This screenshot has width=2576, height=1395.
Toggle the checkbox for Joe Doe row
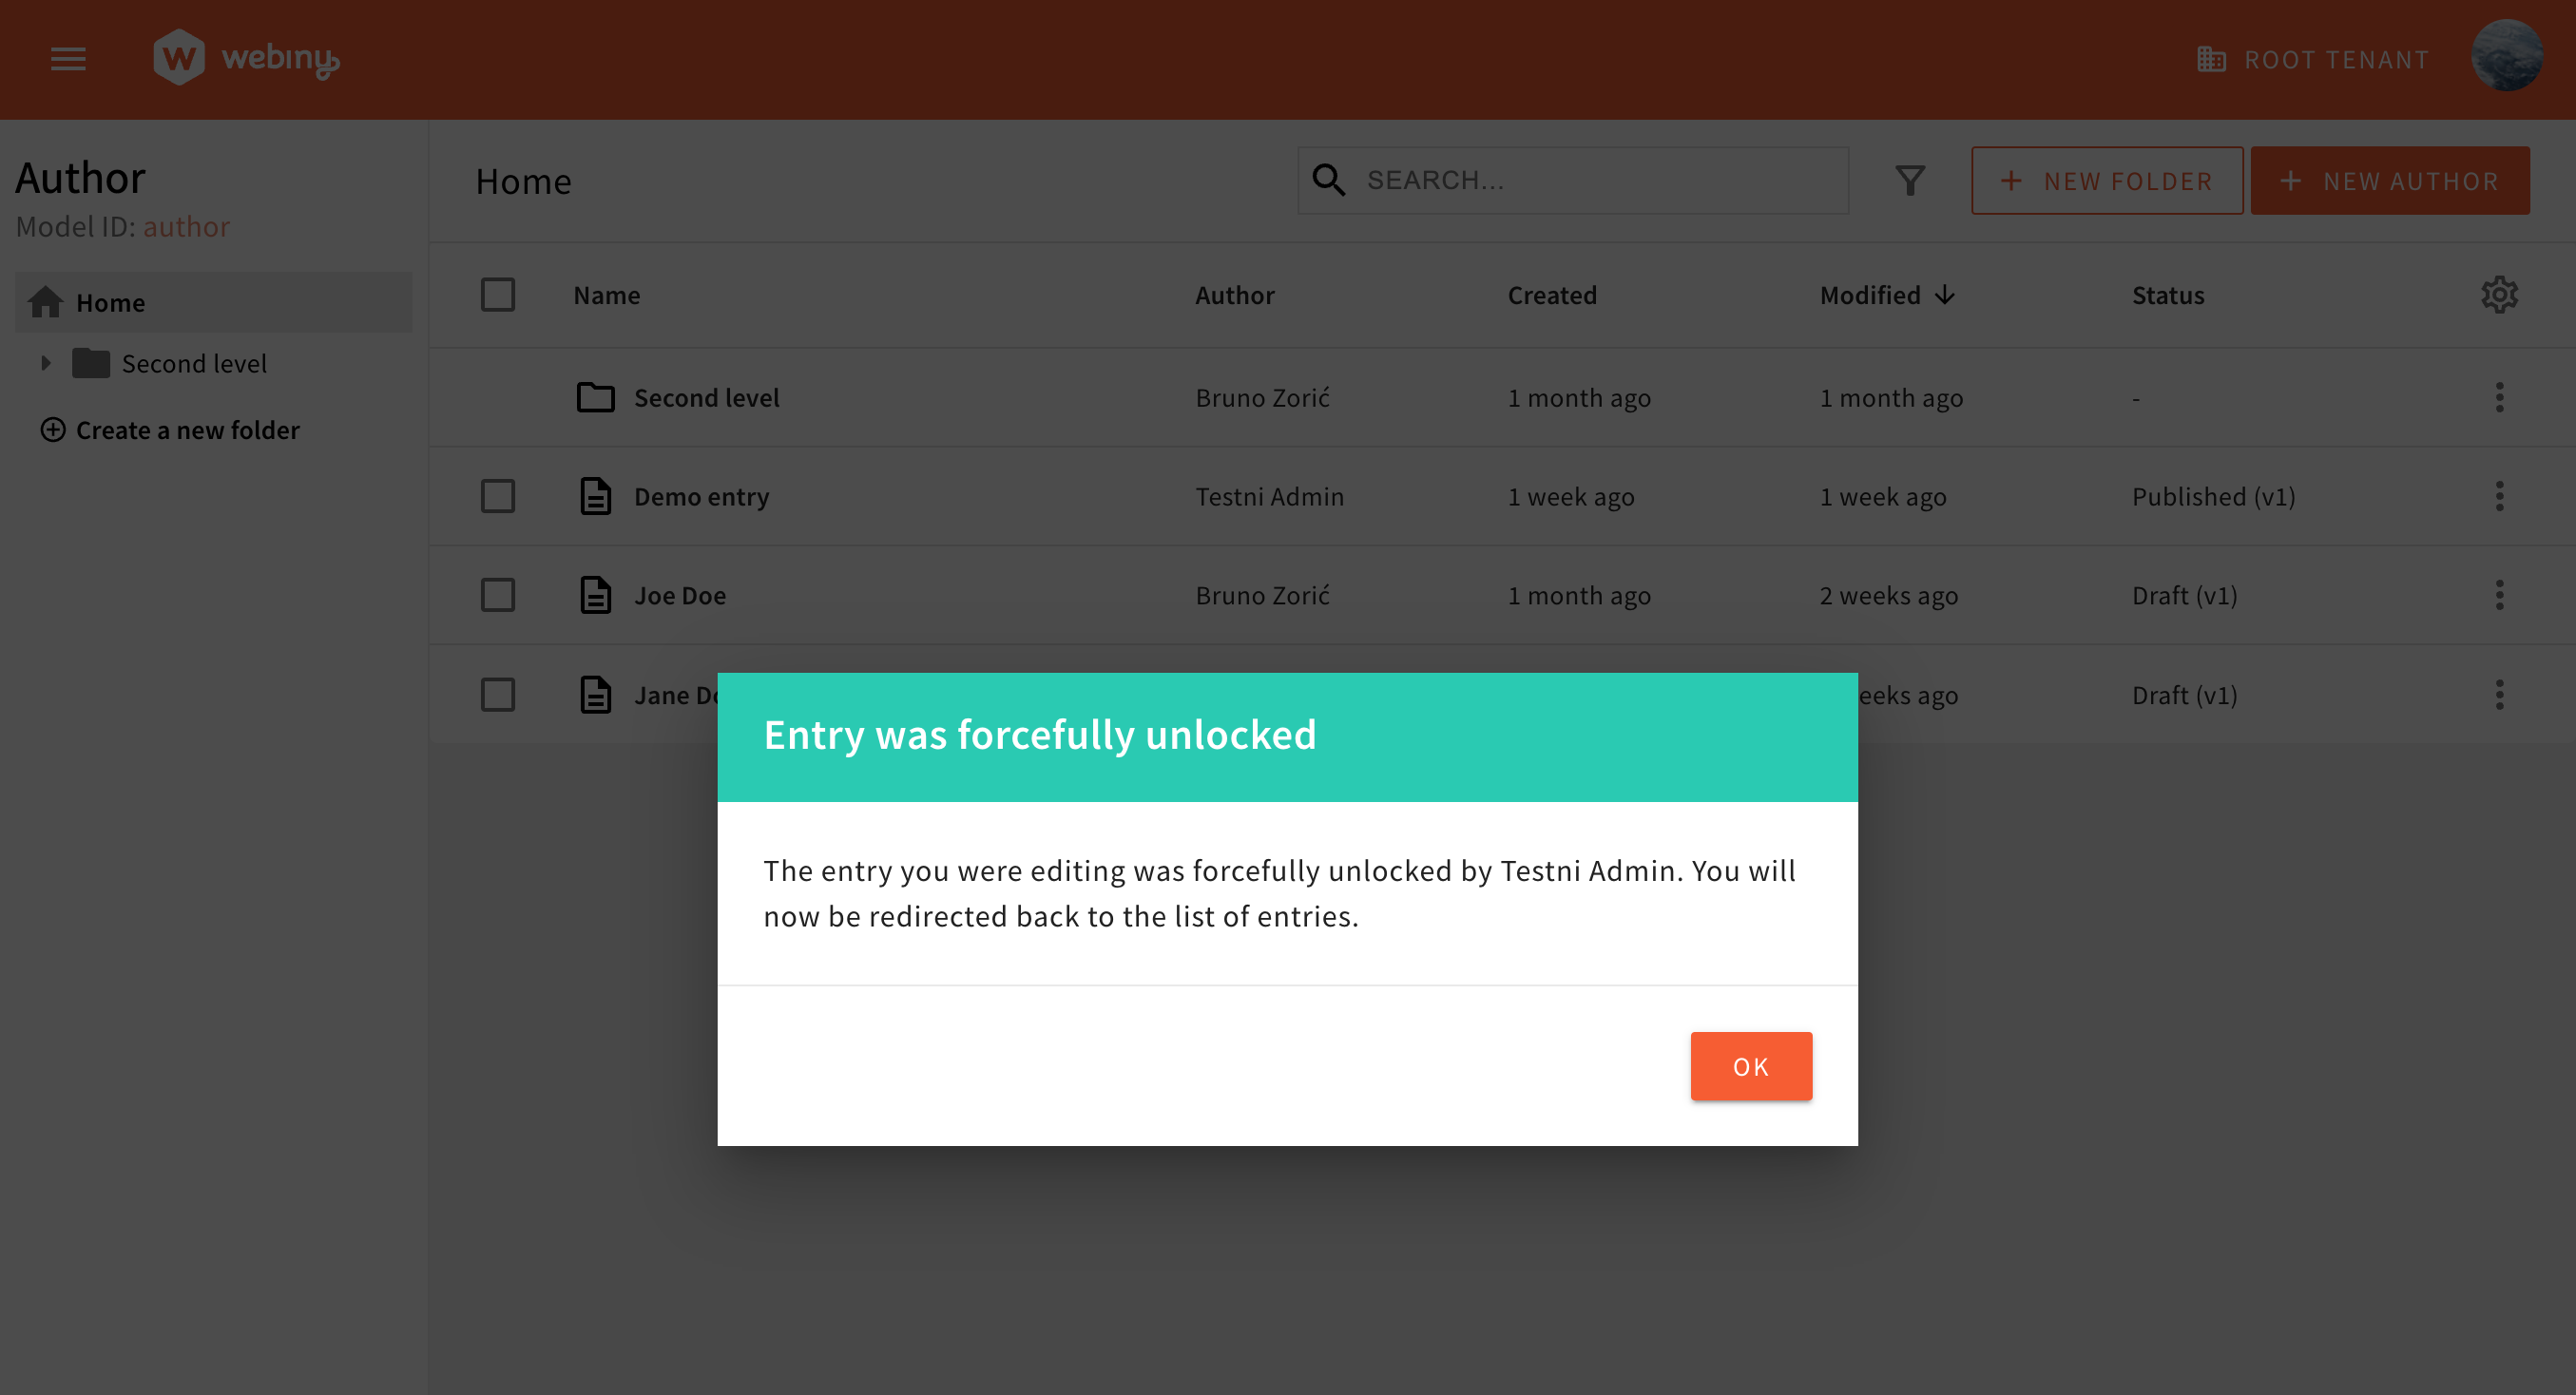click(x=498, y=595)
